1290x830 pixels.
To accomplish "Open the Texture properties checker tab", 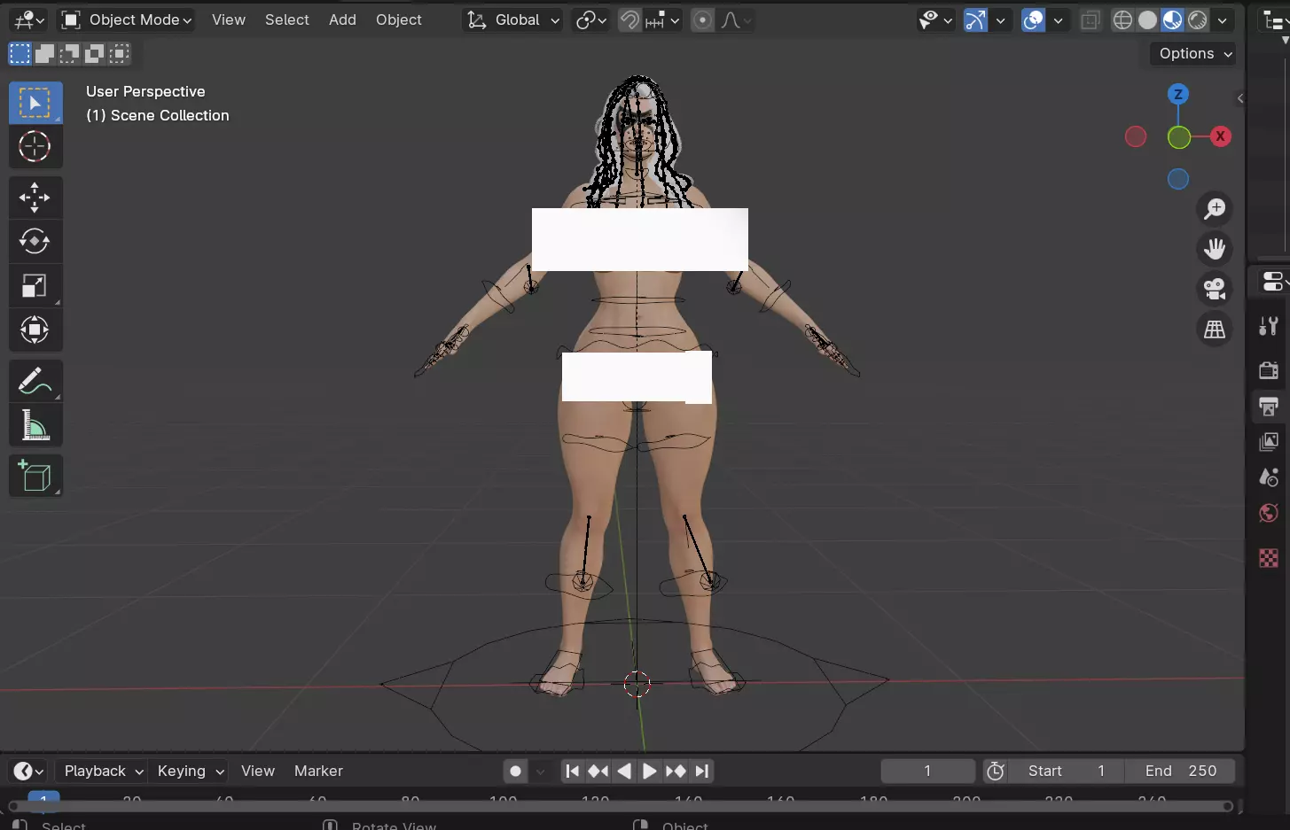I will point(1269,558).
